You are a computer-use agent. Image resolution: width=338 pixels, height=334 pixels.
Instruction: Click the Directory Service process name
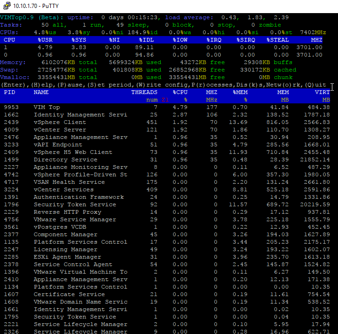66,160
